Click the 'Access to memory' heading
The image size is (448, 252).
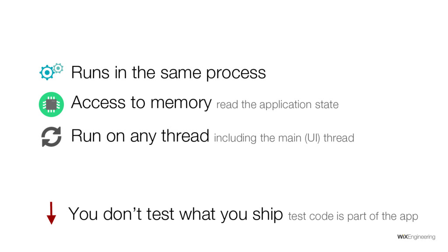click(141, 103)
